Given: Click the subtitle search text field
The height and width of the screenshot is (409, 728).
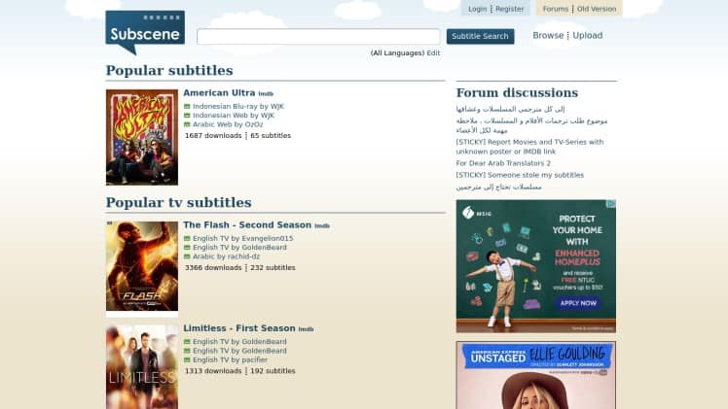Looking at the screenshot, I should click(318, 36).
